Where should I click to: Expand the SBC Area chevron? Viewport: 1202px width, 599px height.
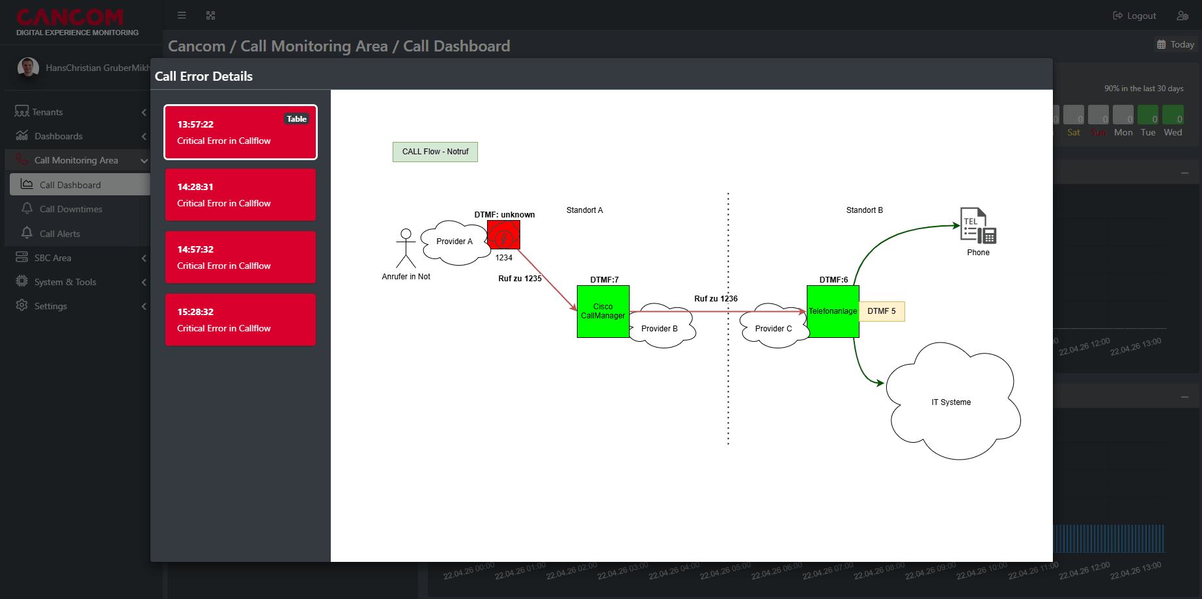(144, 258)
